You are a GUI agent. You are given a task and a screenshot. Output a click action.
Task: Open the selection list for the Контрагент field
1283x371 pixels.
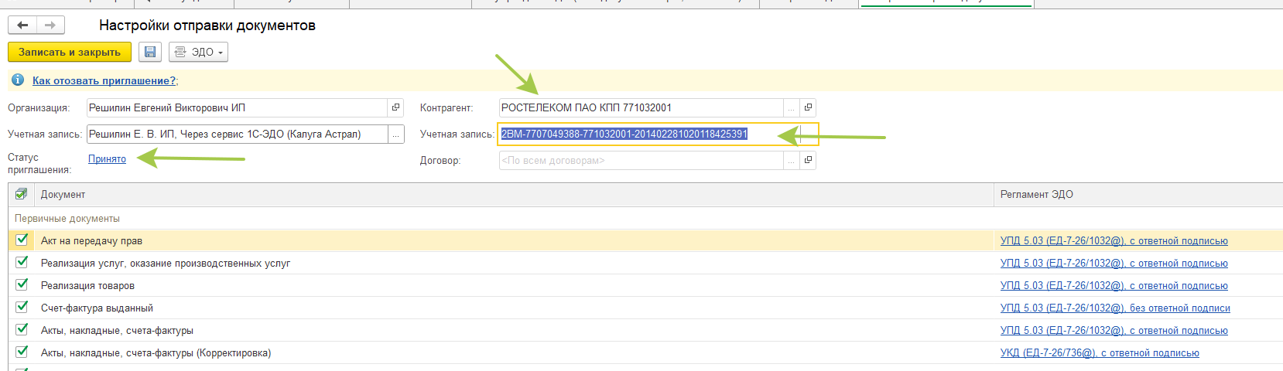click(x=791, y=107)
